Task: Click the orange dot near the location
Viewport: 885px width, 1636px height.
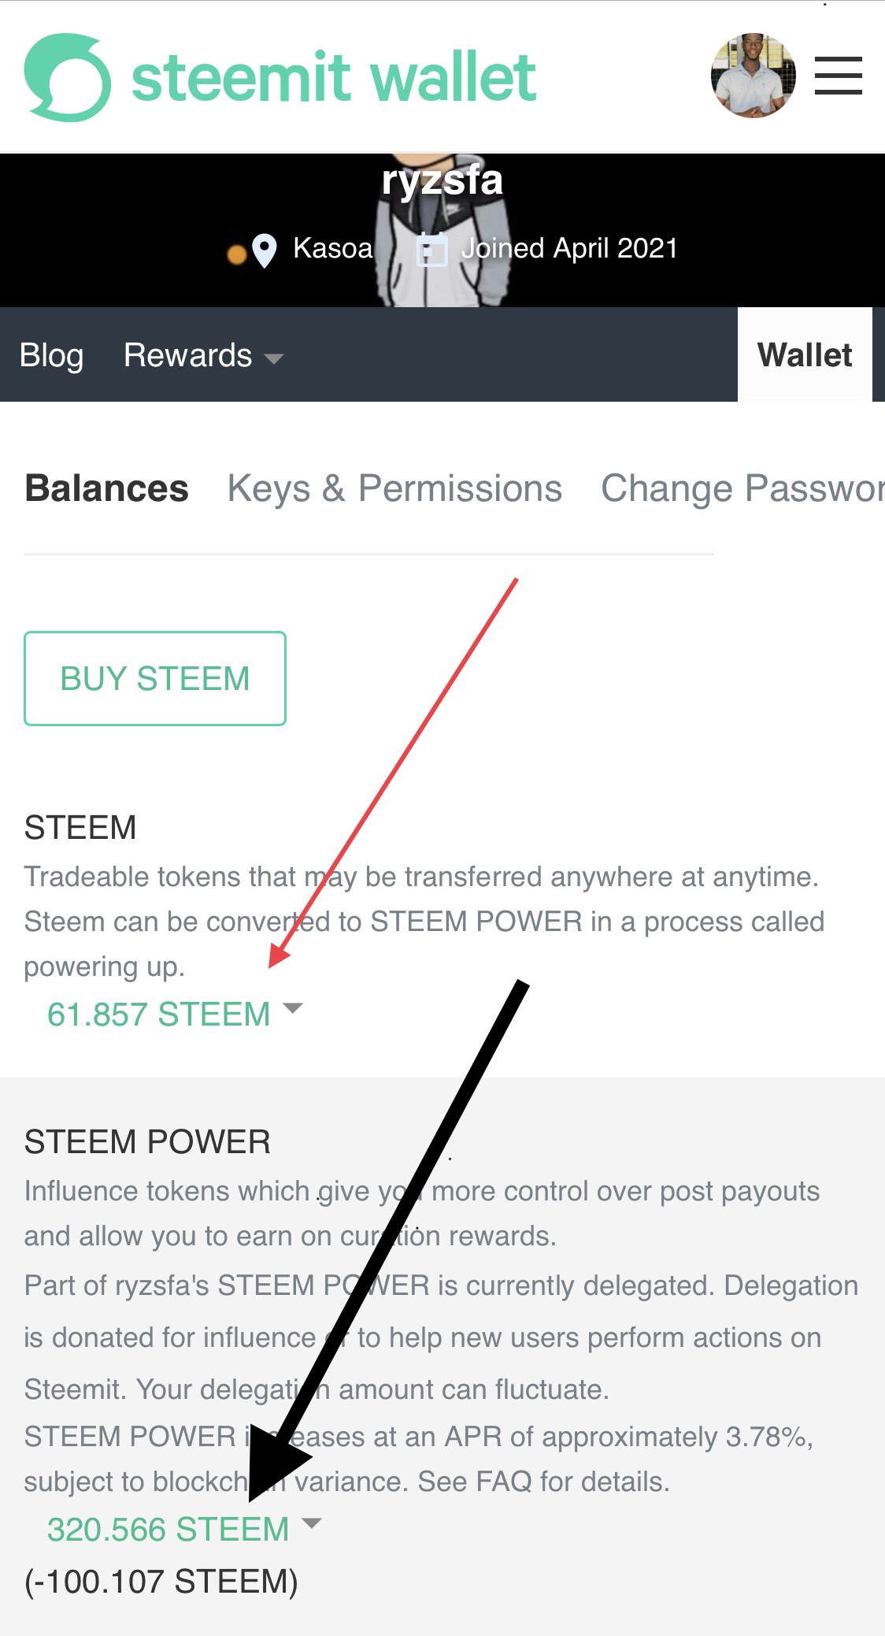Action: [236, 254]
